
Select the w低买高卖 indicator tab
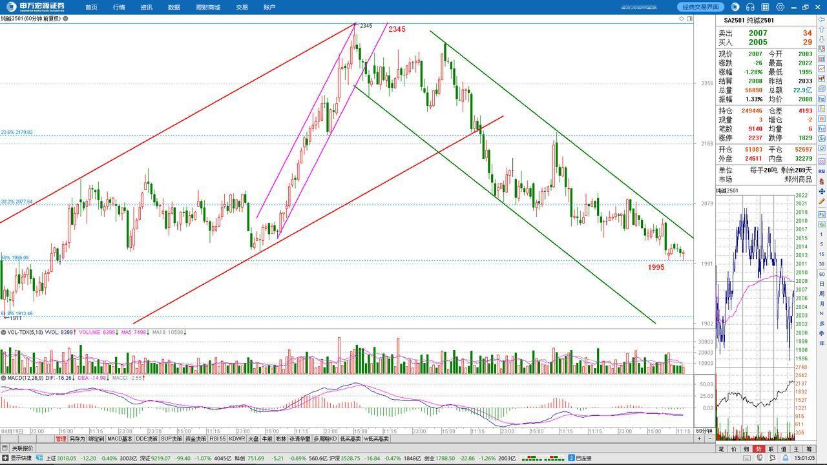(x=377, y=439)
